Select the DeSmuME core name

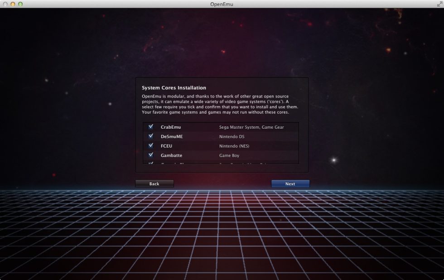pyautogui.click(x=172, y=136)
